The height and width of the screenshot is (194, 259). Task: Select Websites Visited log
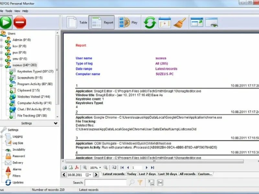tap(34, 97)
